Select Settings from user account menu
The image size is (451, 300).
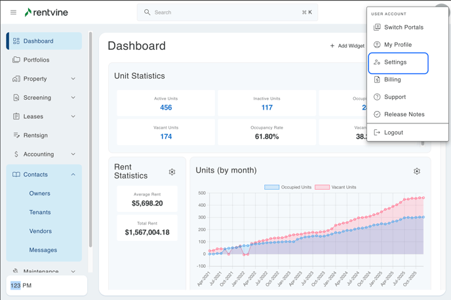click(x=395, y=62)
